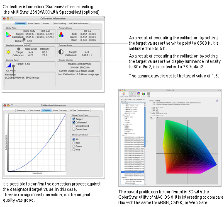This screenshot has height=207, width=224.
Task: Click the calibrated contrast ratio 345.9 : 1
Action: 87,55
